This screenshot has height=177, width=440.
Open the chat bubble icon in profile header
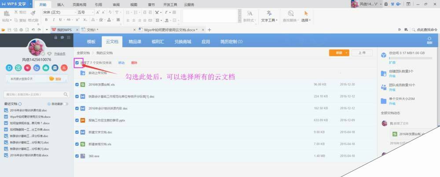62,37
